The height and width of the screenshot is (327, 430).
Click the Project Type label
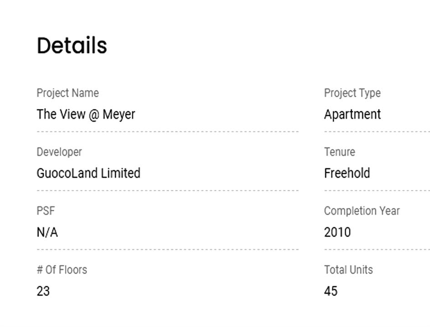click(x=352, y=93)
